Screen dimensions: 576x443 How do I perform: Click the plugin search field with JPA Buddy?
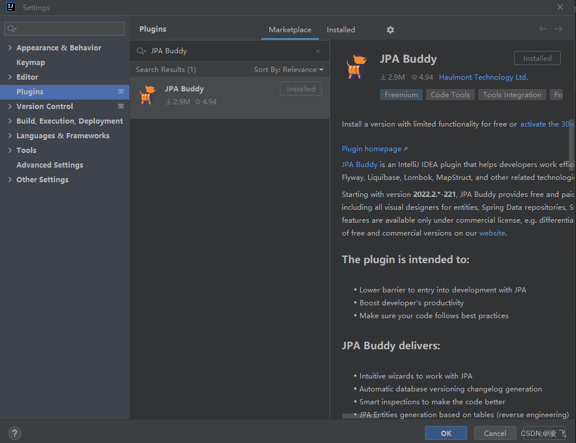click(x=229, y=51)
